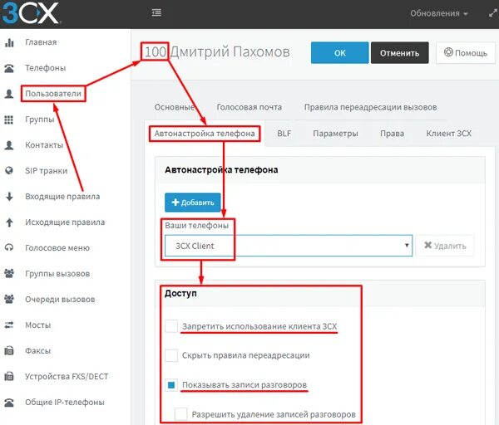Click the Исходящие правила up-arrow icon
The height and width of the screenshot is (425, 499).
(9, 222)
